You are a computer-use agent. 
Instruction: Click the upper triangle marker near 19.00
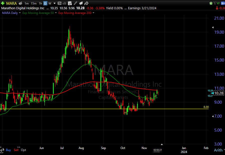[x=213, y=27]
